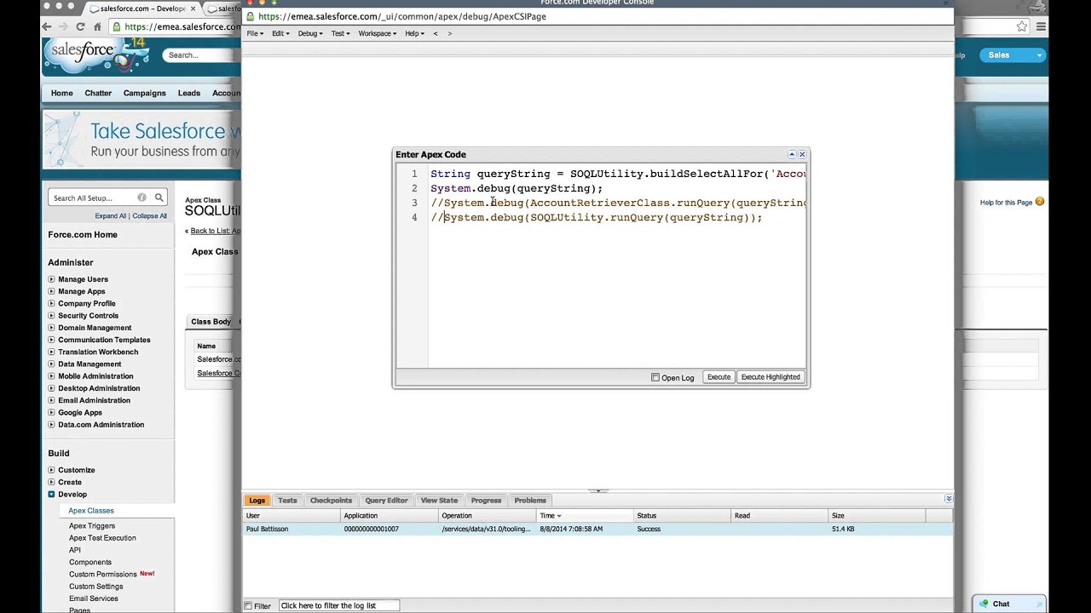Open the Leads tab in Salesforce

tap(189, 93)
